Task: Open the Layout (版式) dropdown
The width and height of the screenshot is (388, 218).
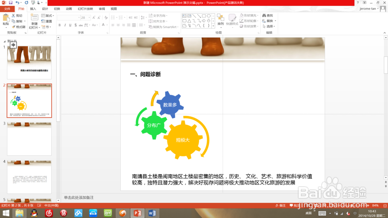Action: coord(48,15)
